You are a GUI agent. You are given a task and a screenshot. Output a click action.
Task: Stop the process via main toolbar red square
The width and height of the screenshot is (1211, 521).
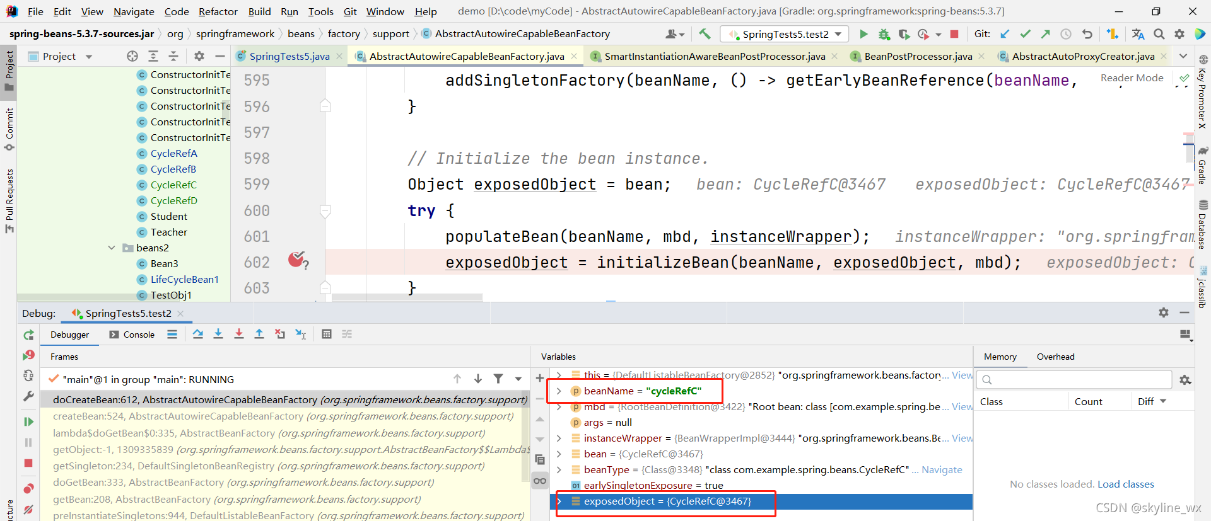(954, 34)
